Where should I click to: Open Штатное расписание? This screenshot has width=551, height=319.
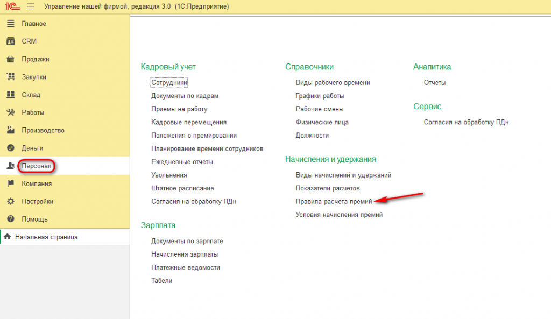[182, 188]
